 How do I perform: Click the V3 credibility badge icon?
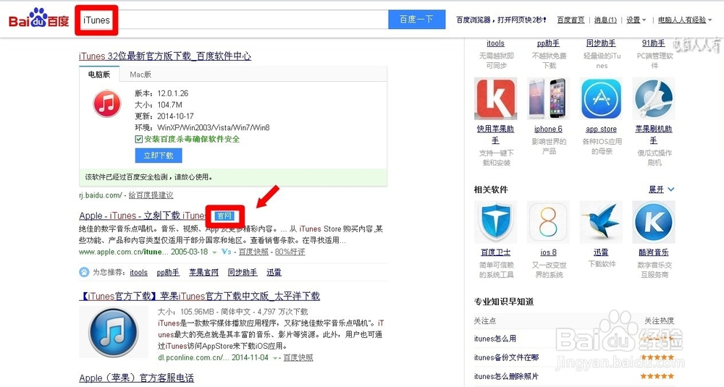(x=226, y=252)
